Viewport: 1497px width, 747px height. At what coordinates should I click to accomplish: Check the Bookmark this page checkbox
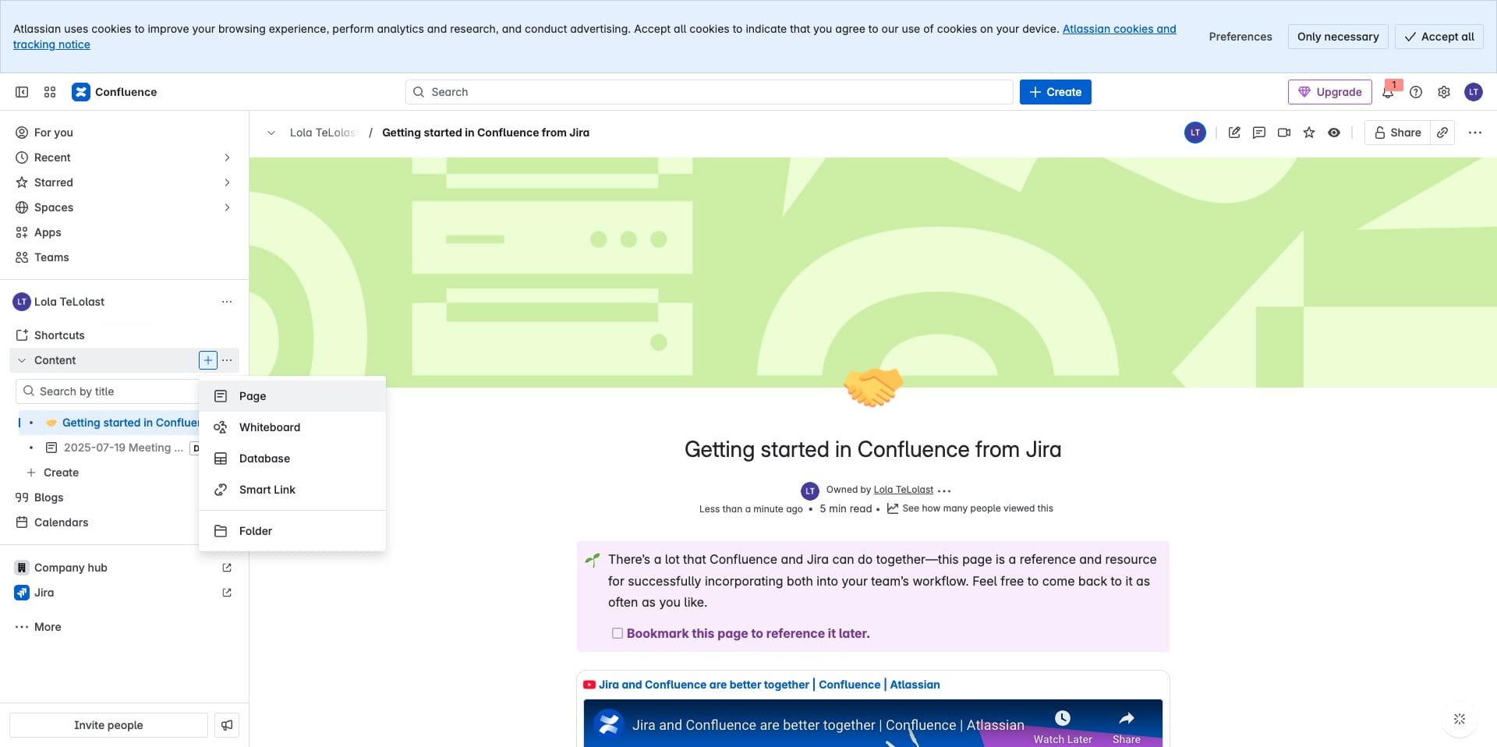(618, 633)
